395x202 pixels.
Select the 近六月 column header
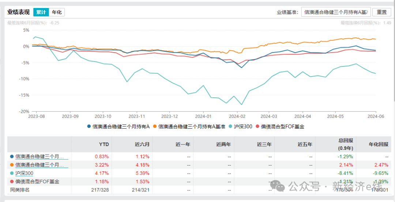[142, 144]
